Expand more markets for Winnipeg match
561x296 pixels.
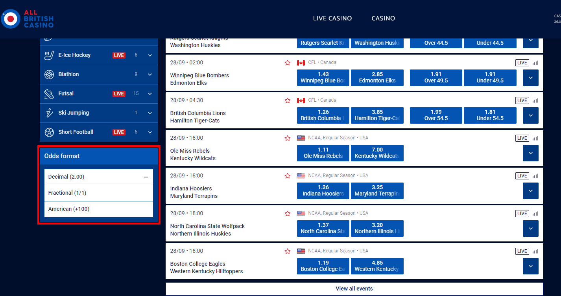click(531, 78)
